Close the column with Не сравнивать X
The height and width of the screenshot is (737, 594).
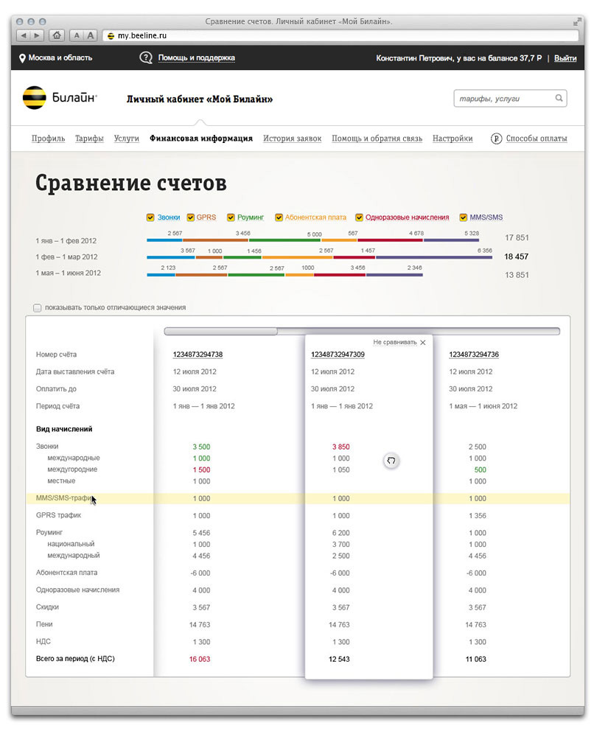pyautogui.click(x=422, y=343)
